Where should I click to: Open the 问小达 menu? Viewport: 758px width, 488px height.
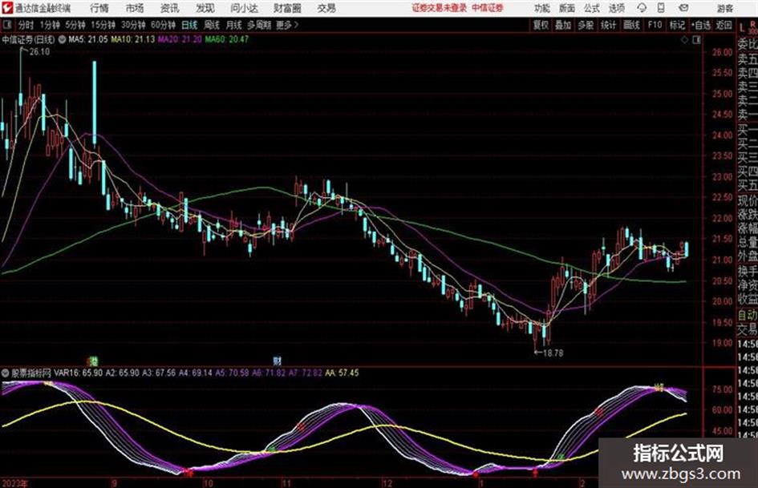click(244, 8)
